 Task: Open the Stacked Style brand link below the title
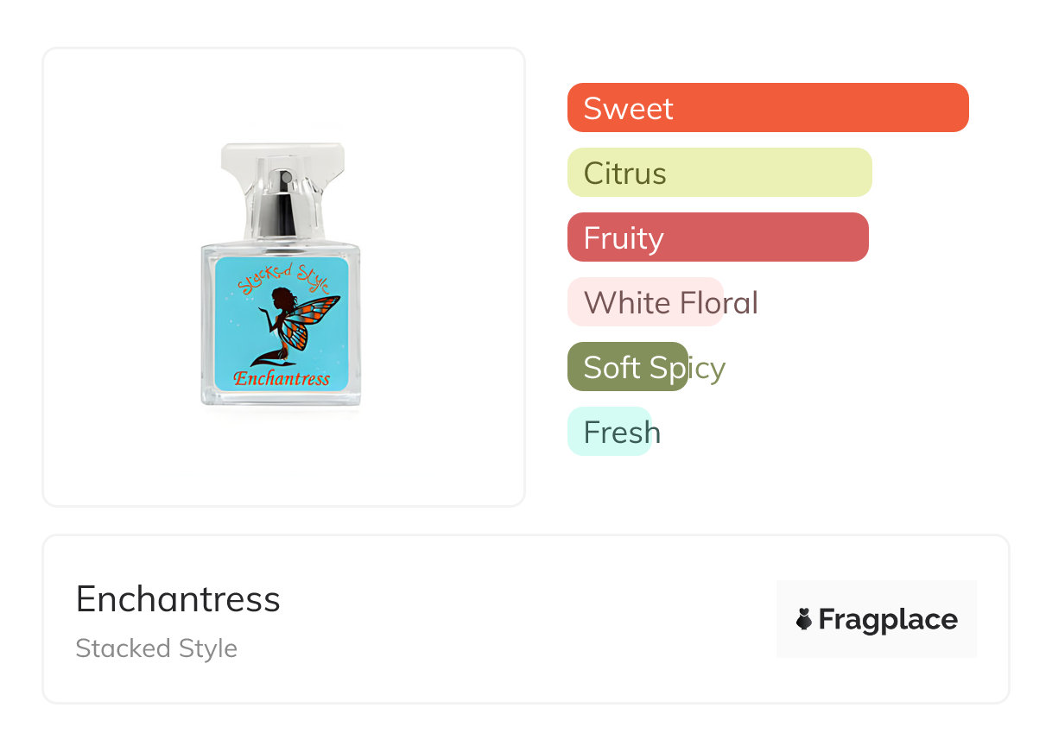pos(156,648)
